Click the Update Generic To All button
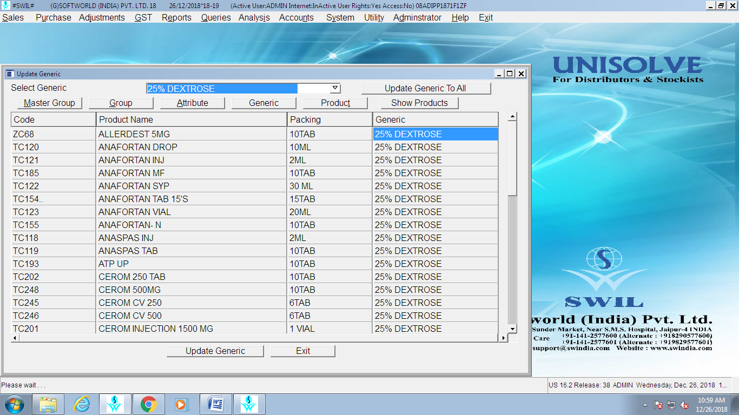739x415 pixels. pos(426,89)
